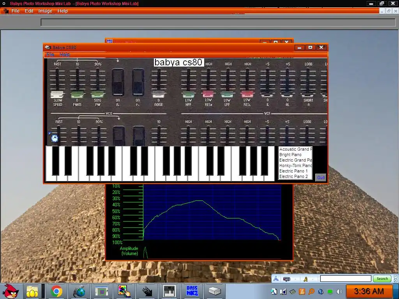
Task: Click the Quit button
Action: pyautogui.click(x=321, y=178)
